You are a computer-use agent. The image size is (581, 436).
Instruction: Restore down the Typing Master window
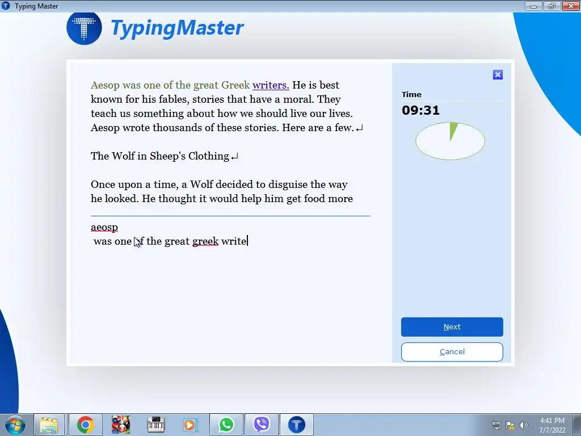pos(552,6)
